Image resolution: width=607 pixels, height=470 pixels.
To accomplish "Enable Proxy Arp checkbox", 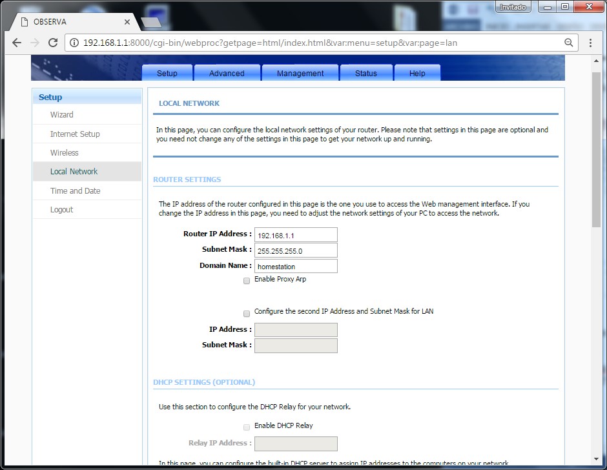I will pyautogui.click(x=247, y=281).
